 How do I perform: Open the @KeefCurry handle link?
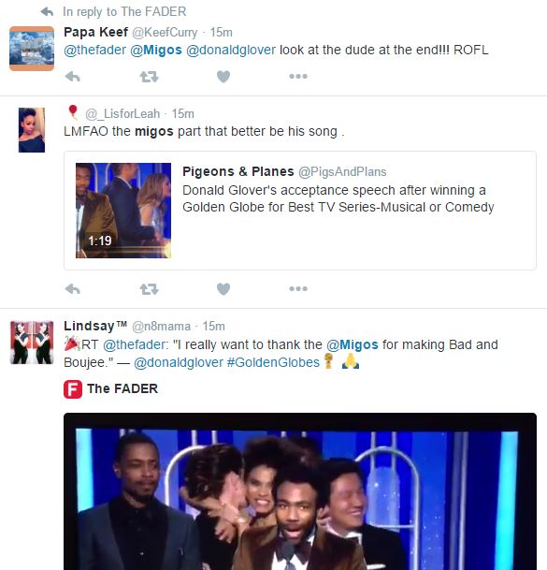tap(165, 32)
